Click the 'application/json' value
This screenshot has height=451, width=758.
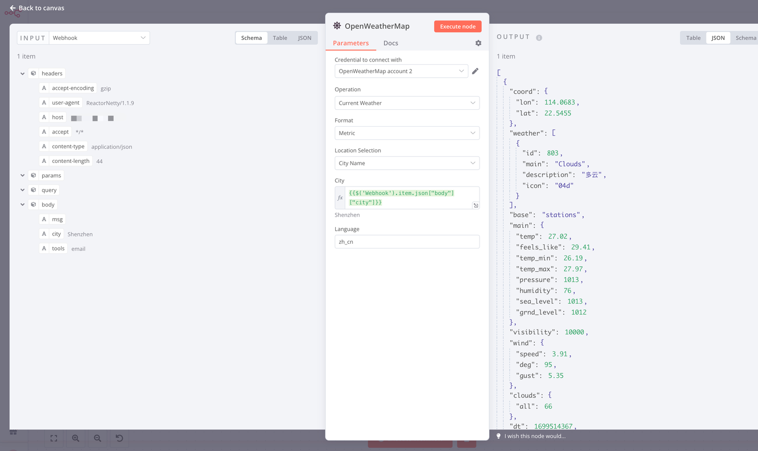click(112, 147)
